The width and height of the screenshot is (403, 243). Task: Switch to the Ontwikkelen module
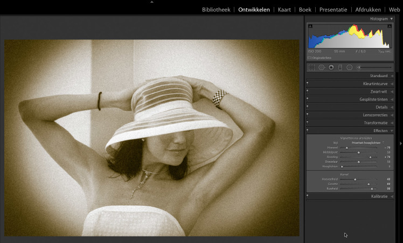(x=254, y=10)
